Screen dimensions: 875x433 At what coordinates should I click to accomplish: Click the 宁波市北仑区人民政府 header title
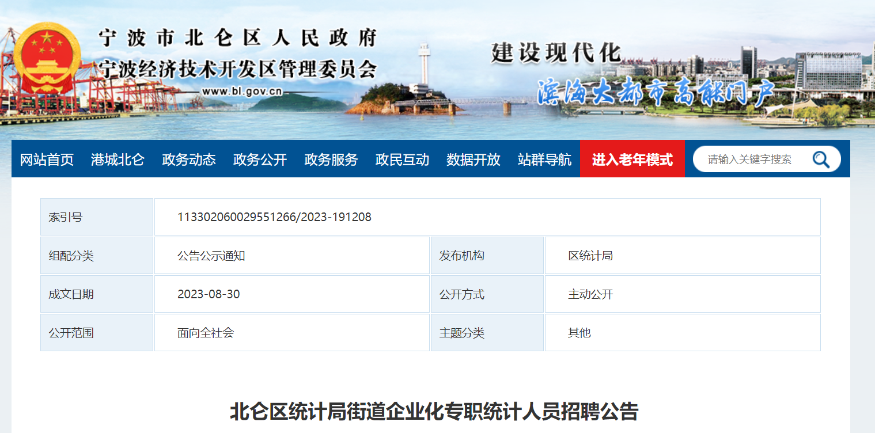click(237, 39)
